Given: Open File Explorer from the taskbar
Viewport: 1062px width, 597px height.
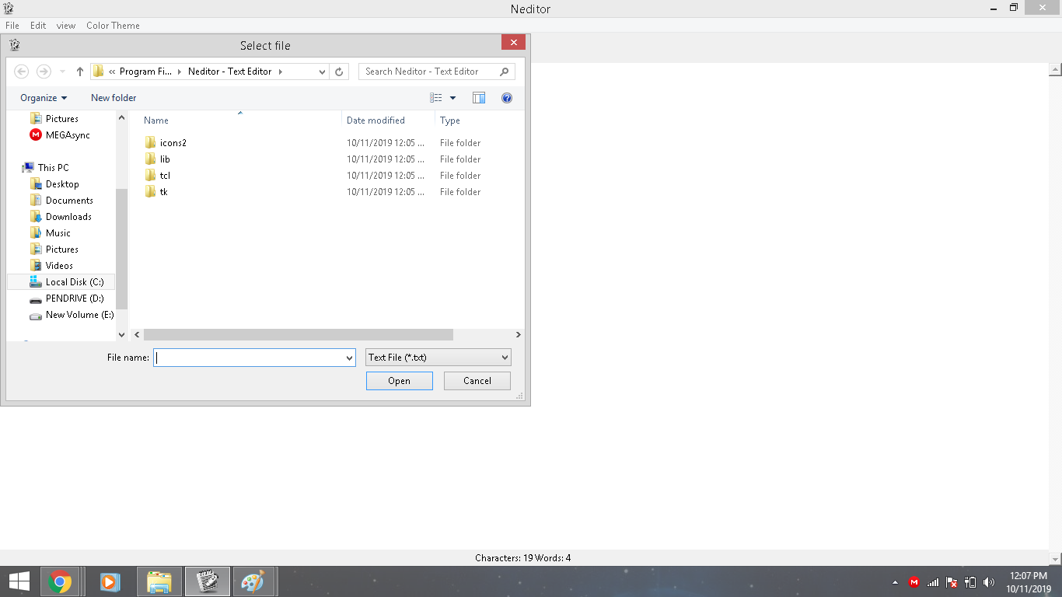Looking at the screenshot, I should [x=159, y=581].
